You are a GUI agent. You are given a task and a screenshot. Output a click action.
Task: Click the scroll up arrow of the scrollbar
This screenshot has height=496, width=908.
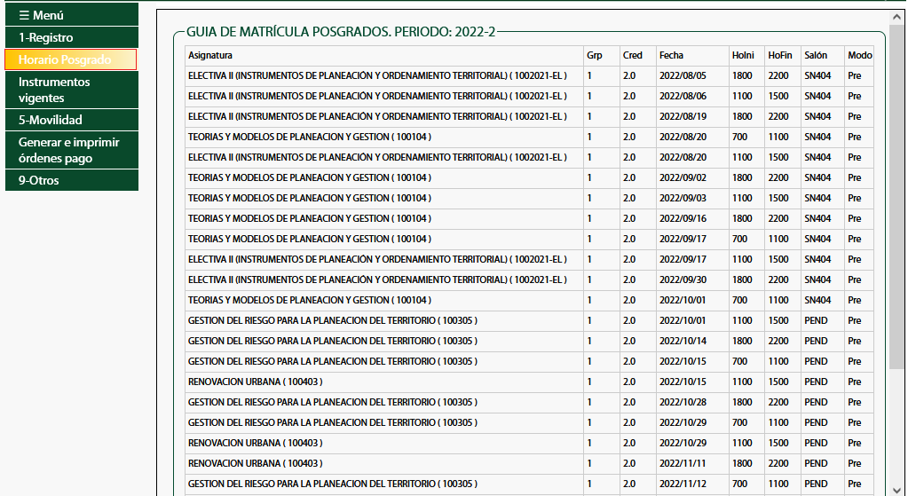click(897, 17)
